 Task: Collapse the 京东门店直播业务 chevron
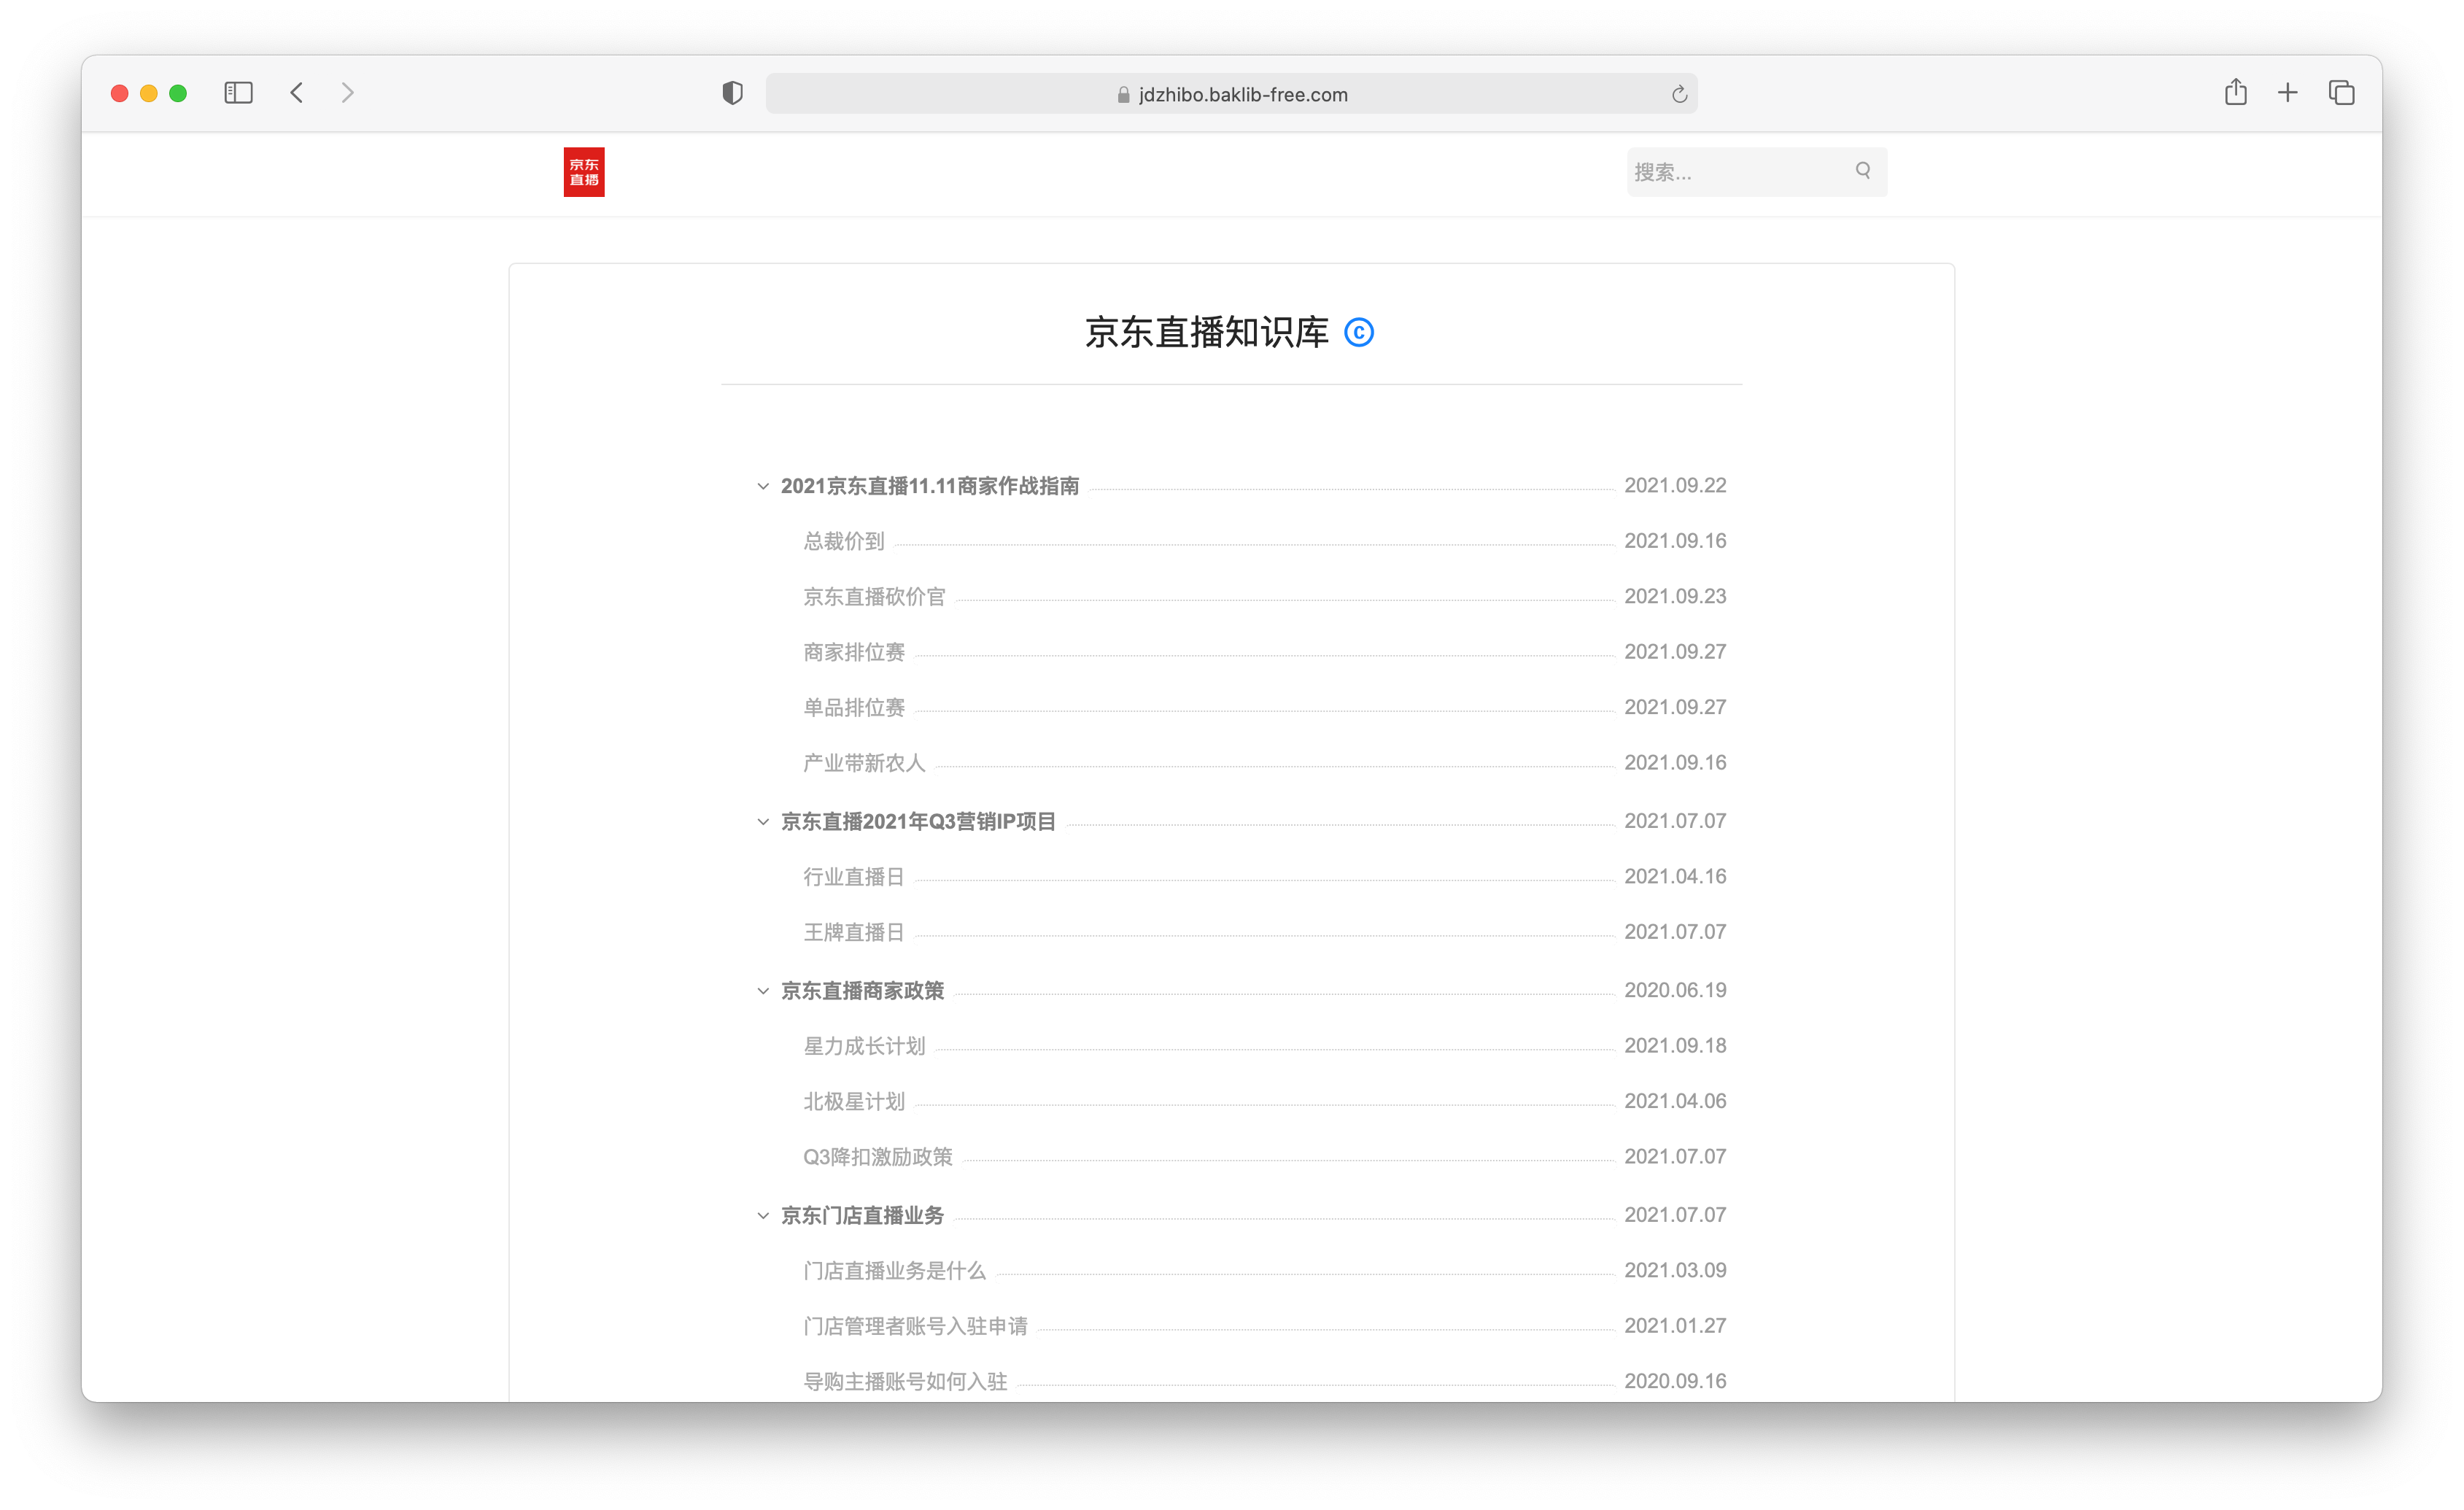763,1216
